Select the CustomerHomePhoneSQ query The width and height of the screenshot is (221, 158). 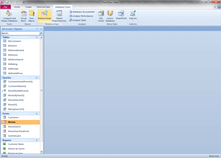20,82
